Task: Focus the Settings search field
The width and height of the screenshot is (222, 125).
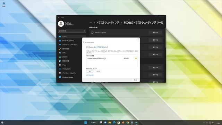Action: 72,31
